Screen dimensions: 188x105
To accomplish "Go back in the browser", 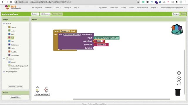I will pos(3,2).
